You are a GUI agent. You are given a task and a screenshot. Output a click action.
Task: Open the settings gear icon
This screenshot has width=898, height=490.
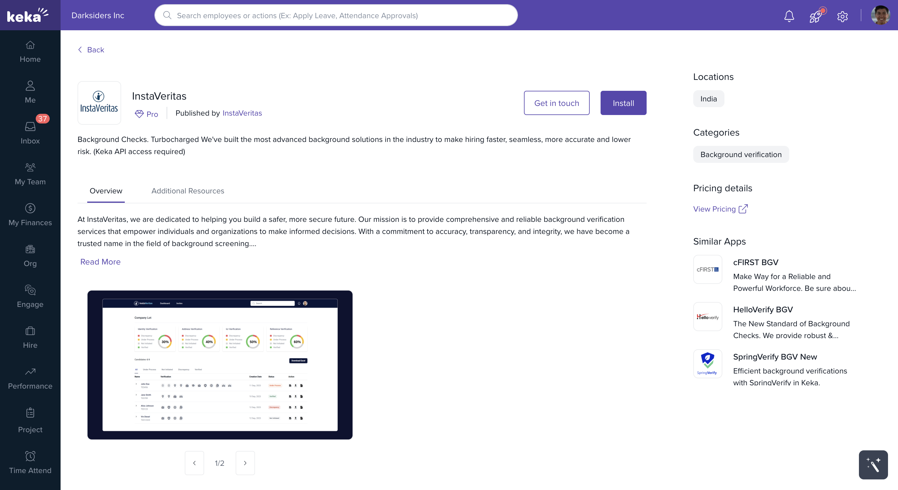click(842, 16)
